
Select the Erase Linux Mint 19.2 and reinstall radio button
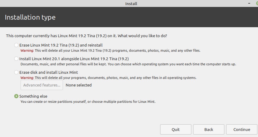pos(16,45)
